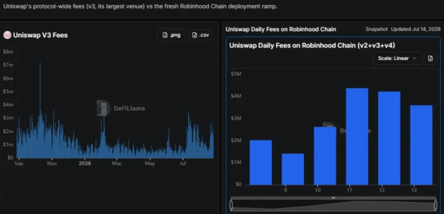Click the 'Sep' x-axis label
444x214 pixels.
click(x=19, y=163)
